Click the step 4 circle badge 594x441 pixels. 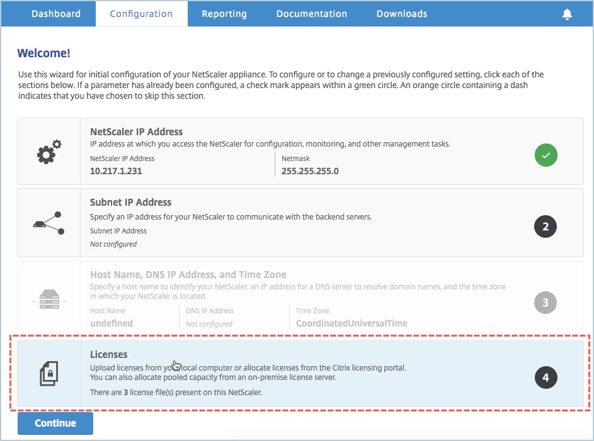545,377
